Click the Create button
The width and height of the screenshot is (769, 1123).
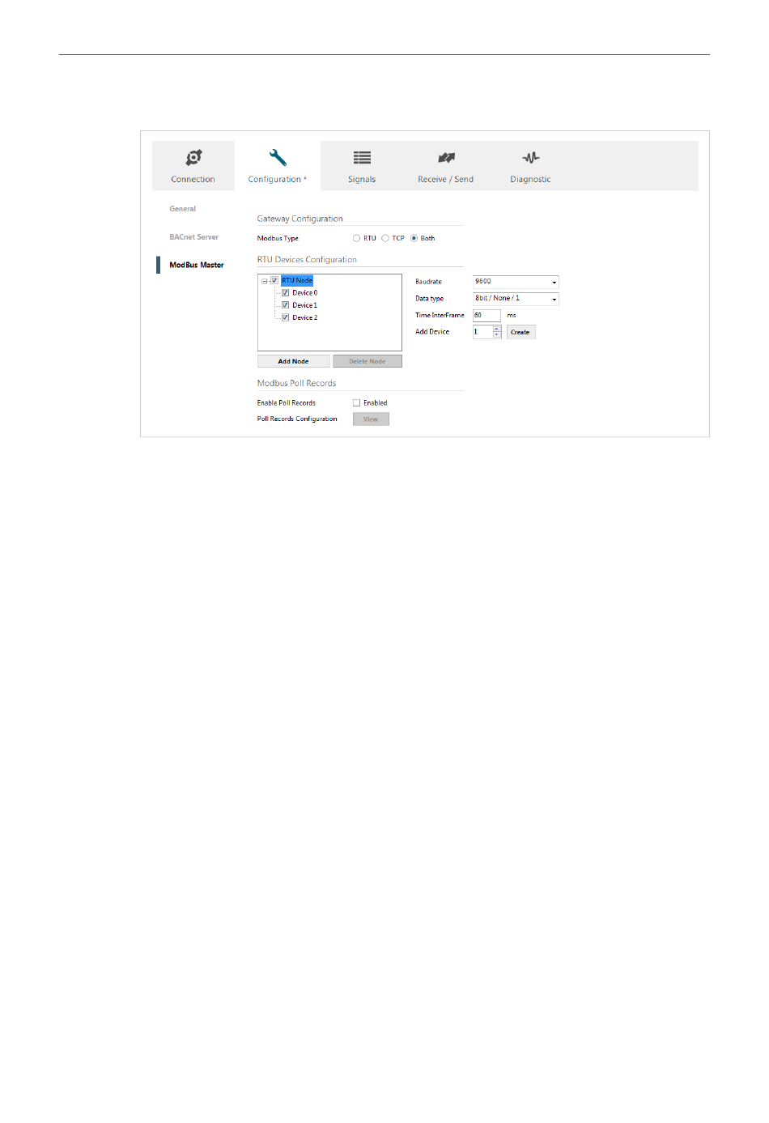(520, 332)
